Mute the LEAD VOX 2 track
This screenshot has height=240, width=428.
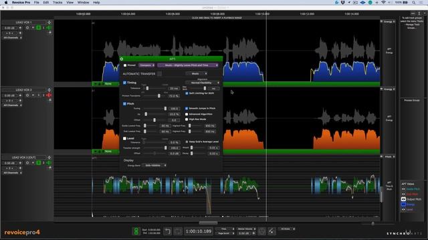tap(33, 95)
